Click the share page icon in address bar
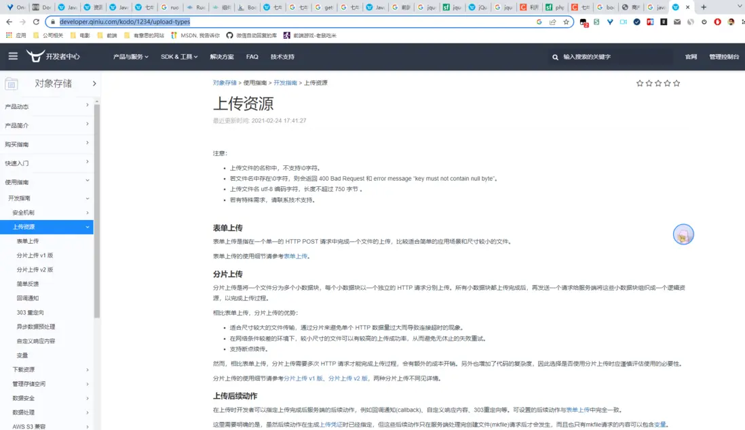Screen dimensions: 745x430 click(x=552, y=22)
